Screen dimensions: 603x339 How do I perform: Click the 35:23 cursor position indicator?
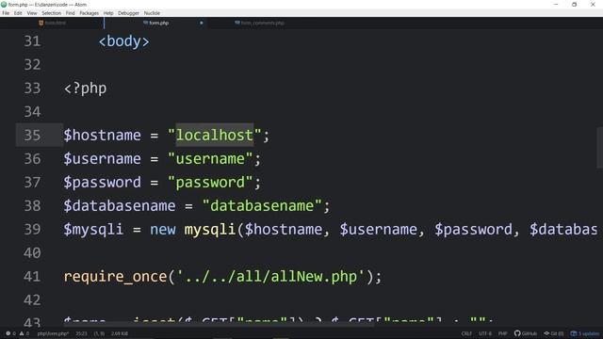(x=81, y=333)
